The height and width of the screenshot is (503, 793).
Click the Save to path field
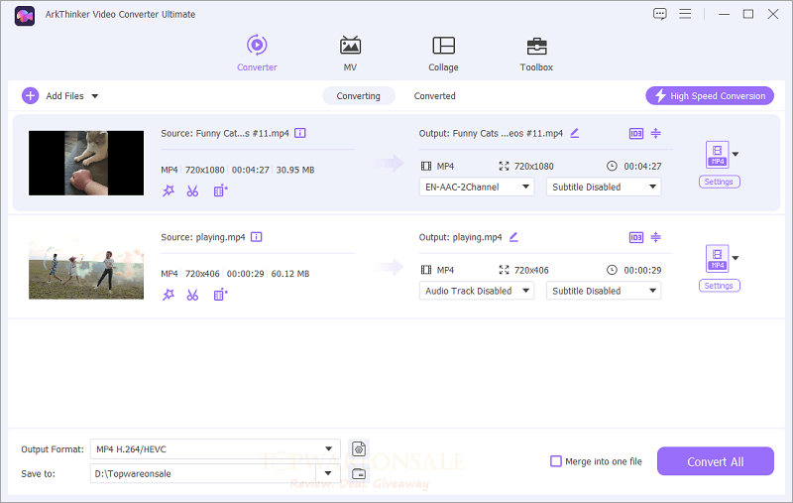[x=202, y=473]
